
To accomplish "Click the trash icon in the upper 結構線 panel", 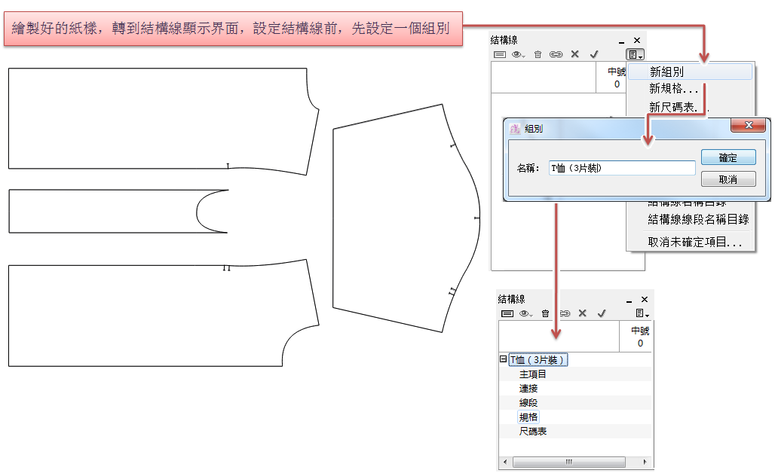I will [538, 54].
